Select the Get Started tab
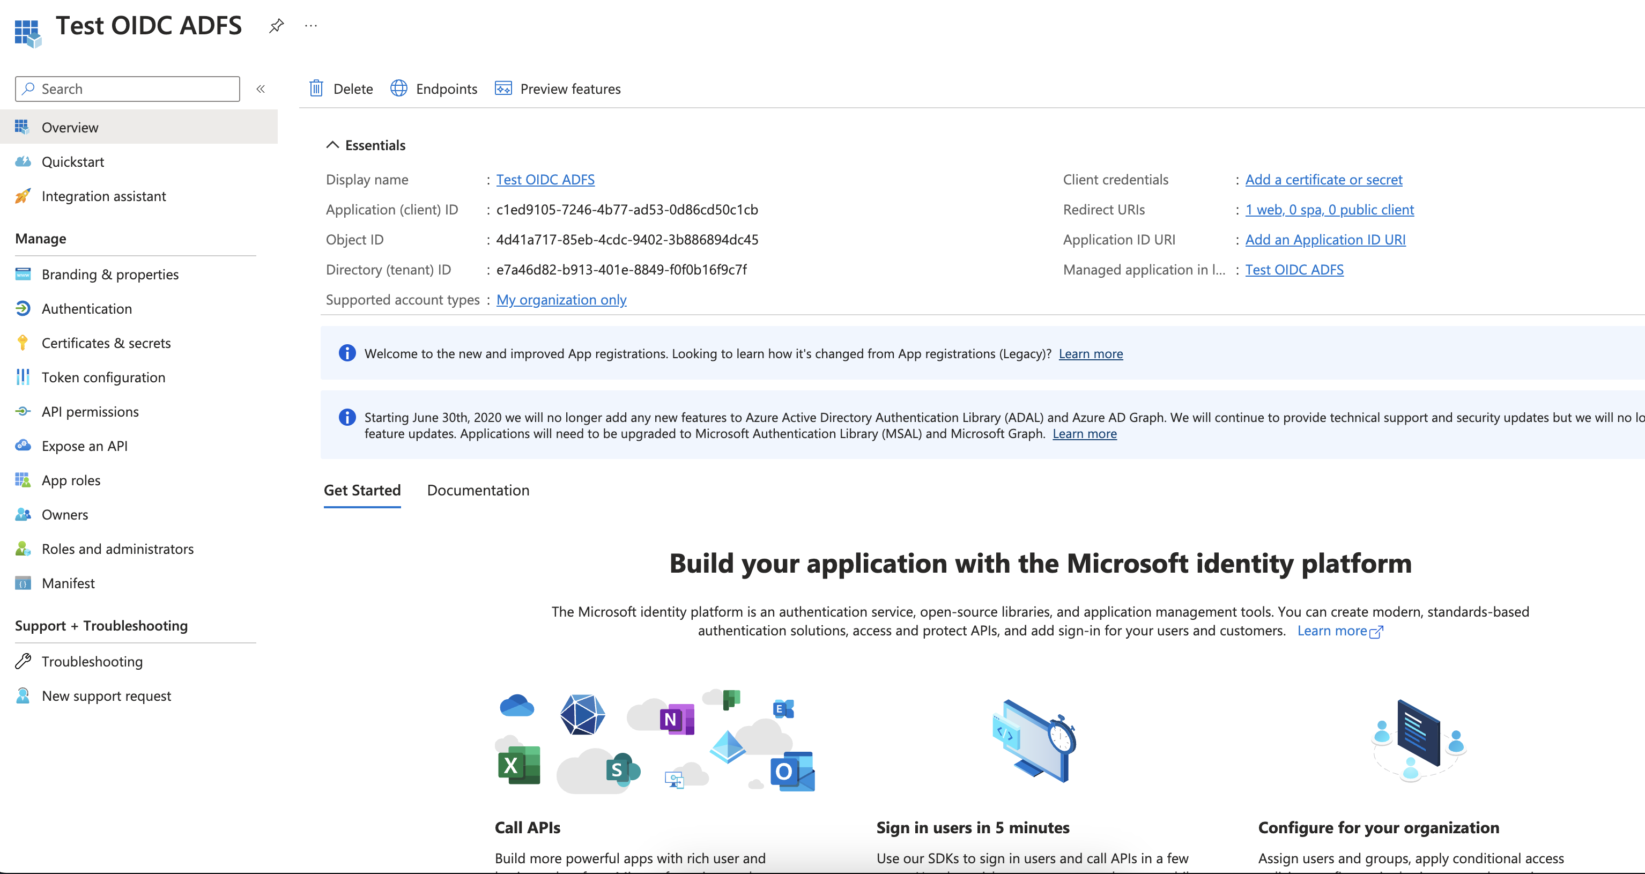Viewport: 1645px width, 874px height. [x=362, y=490]
